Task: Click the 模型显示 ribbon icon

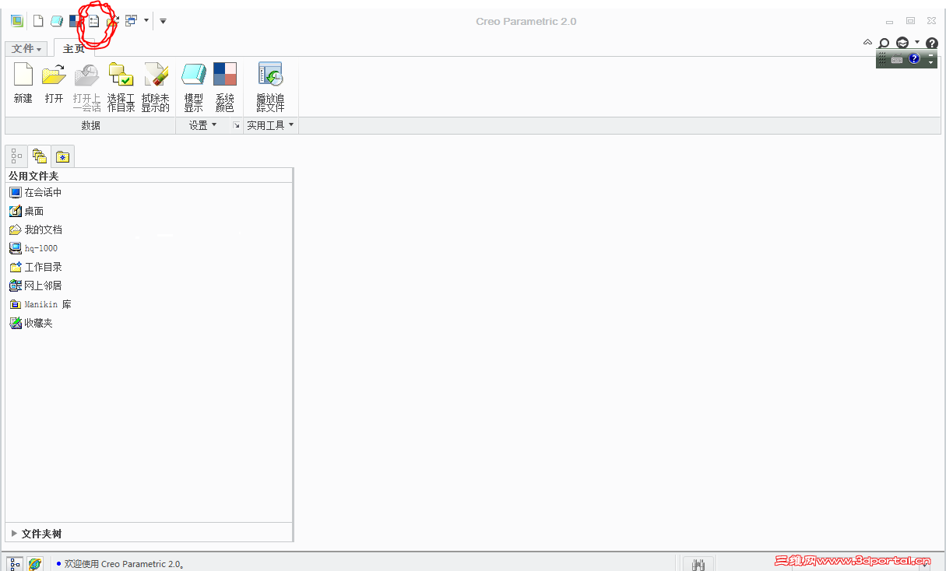Action: pyautogui.click(x=193, y=75)
